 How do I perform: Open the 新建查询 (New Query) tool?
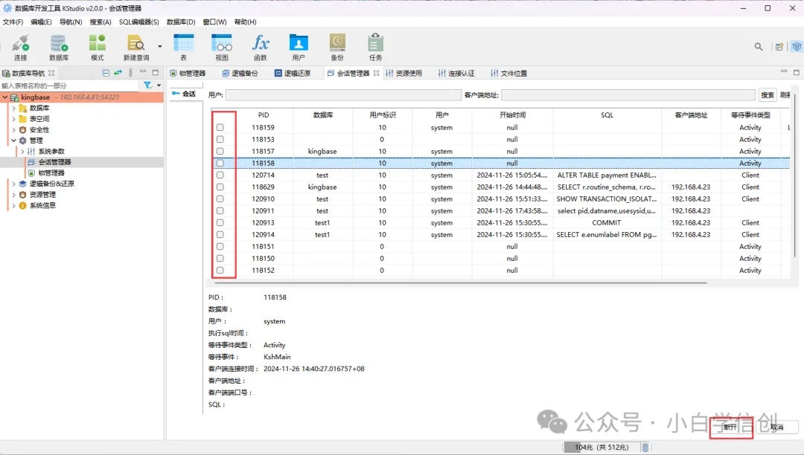[x=136, y=47]
